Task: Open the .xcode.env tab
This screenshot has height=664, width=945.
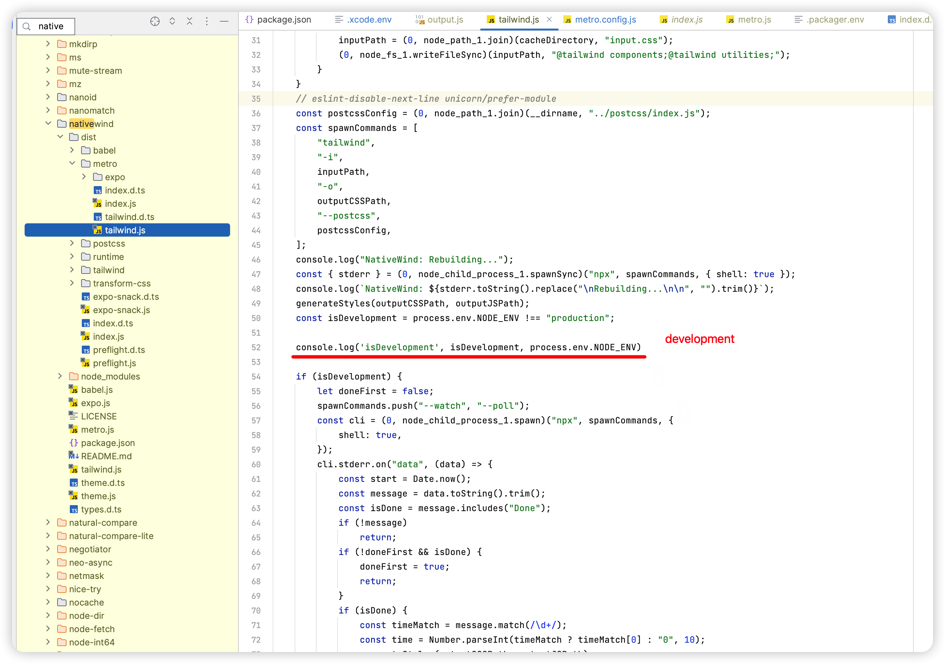Action: click(369, 19)
